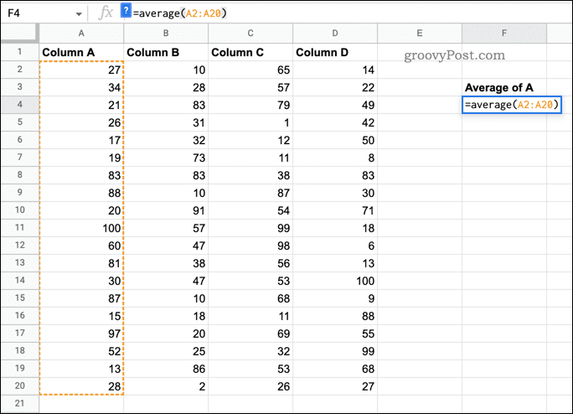Click cell B13 with value 38
The width and height of the screenshot is (573, 414).
166,263
